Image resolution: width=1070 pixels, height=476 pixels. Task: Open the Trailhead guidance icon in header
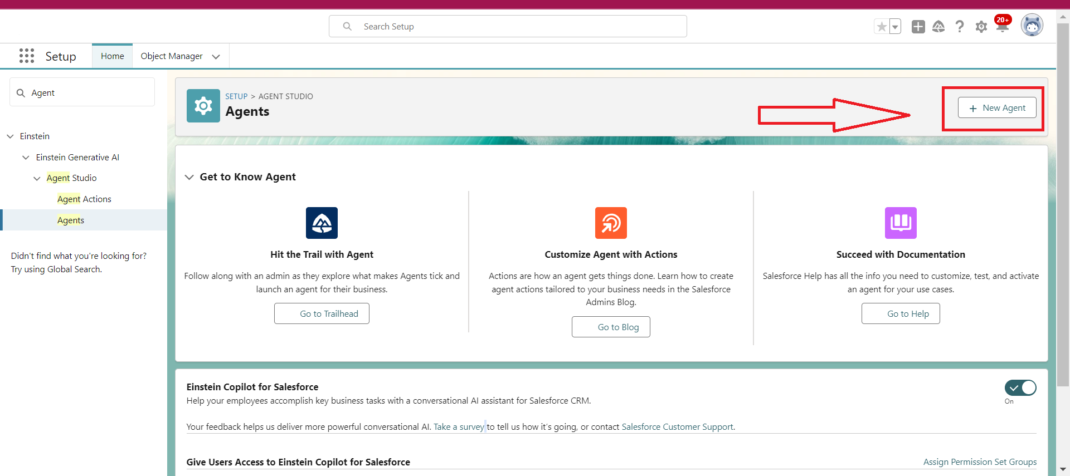click(x=938, y=27)
